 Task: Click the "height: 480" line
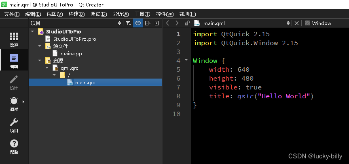pos(231,78)
